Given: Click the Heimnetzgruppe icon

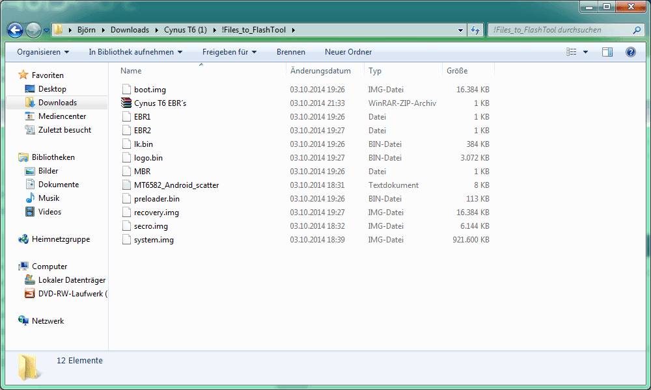Looking at the screenshot, I should click(x=23, y=239).
